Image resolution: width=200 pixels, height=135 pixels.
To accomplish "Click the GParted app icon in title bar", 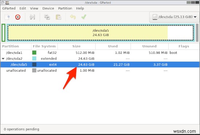I will pos(7,3).
